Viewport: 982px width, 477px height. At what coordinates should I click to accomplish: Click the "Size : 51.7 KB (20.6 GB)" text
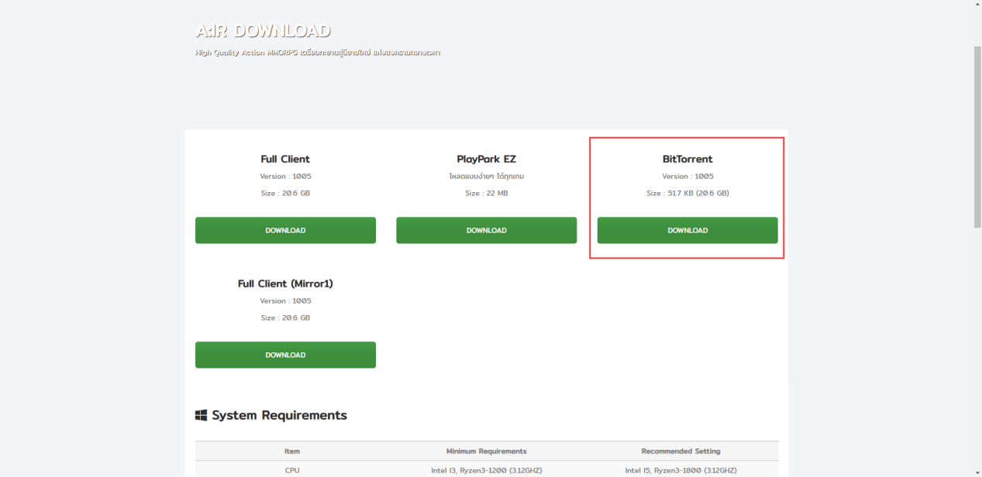click(687, 193)
